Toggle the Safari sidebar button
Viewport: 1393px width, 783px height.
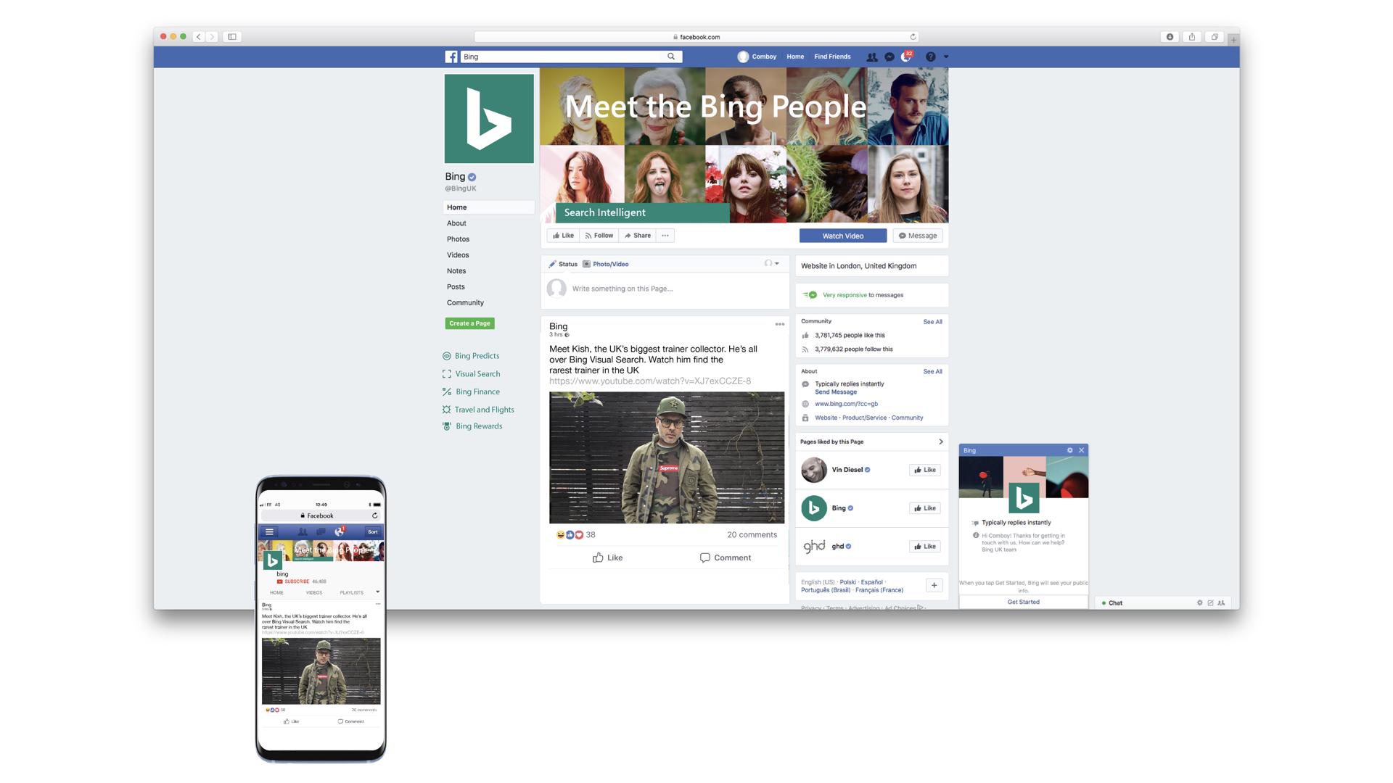[232, 37]
